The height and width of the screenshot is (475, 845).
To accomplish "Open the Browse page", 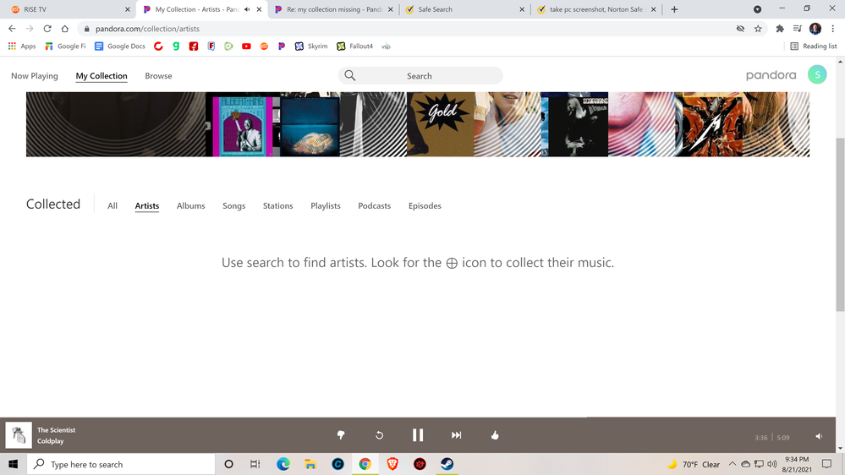I will pyautogui.click(x=158, y=76).
